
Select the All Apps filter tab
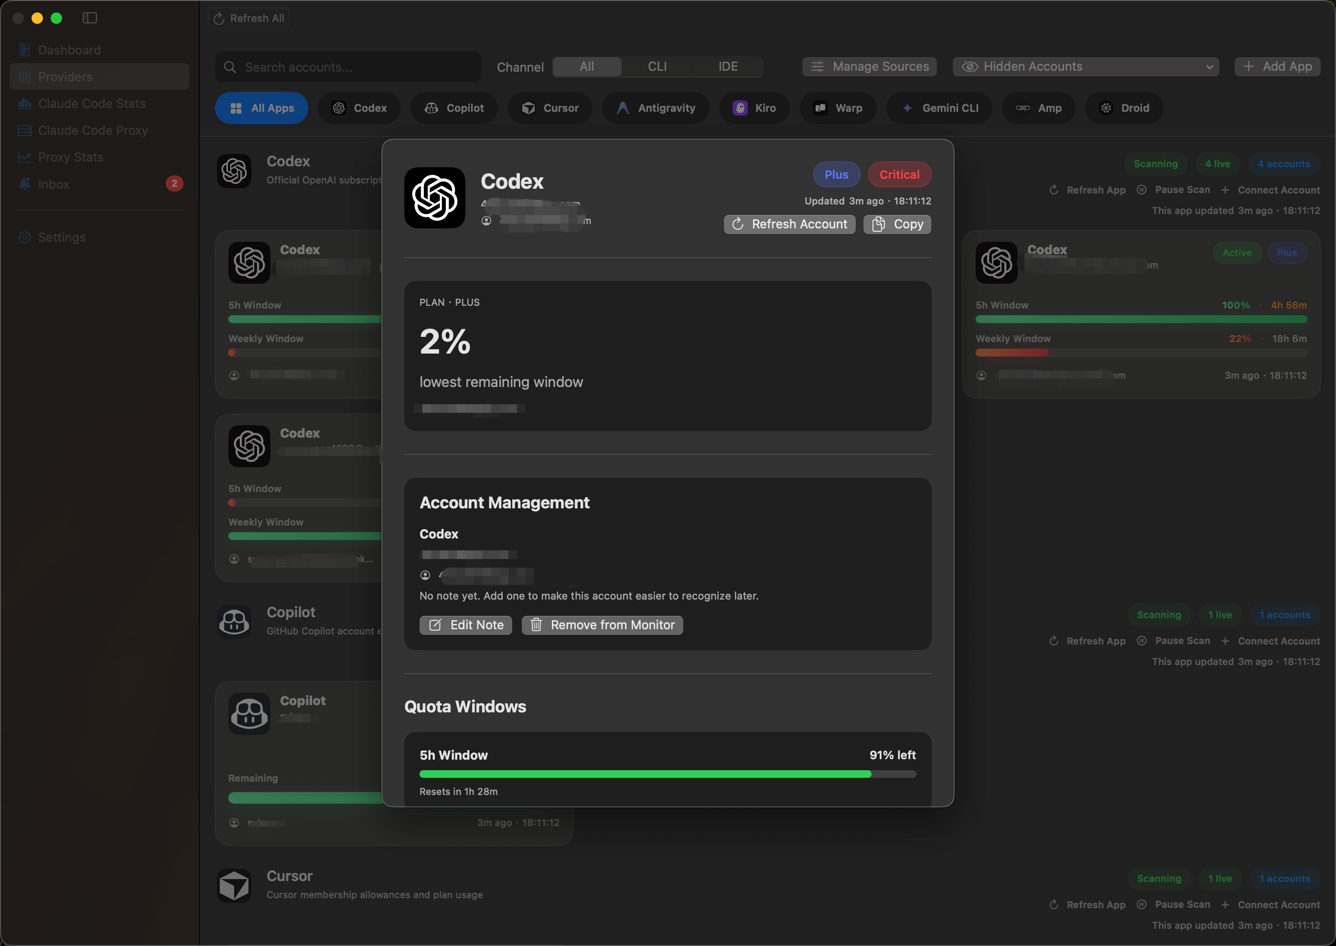[261, 108]
